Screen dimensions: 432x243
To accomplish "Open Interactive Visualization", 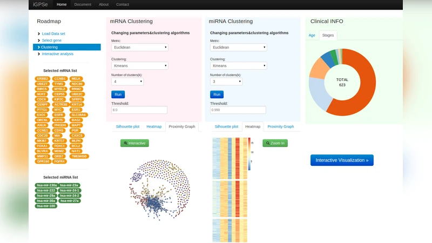I will click(342, 160).
